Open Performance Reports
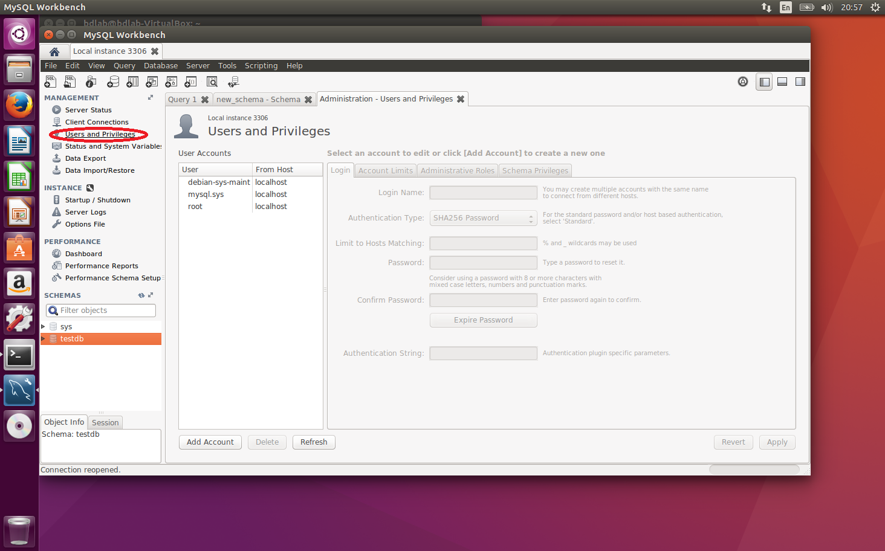Viewport: 885px width, 551px height. coord(102,266)
